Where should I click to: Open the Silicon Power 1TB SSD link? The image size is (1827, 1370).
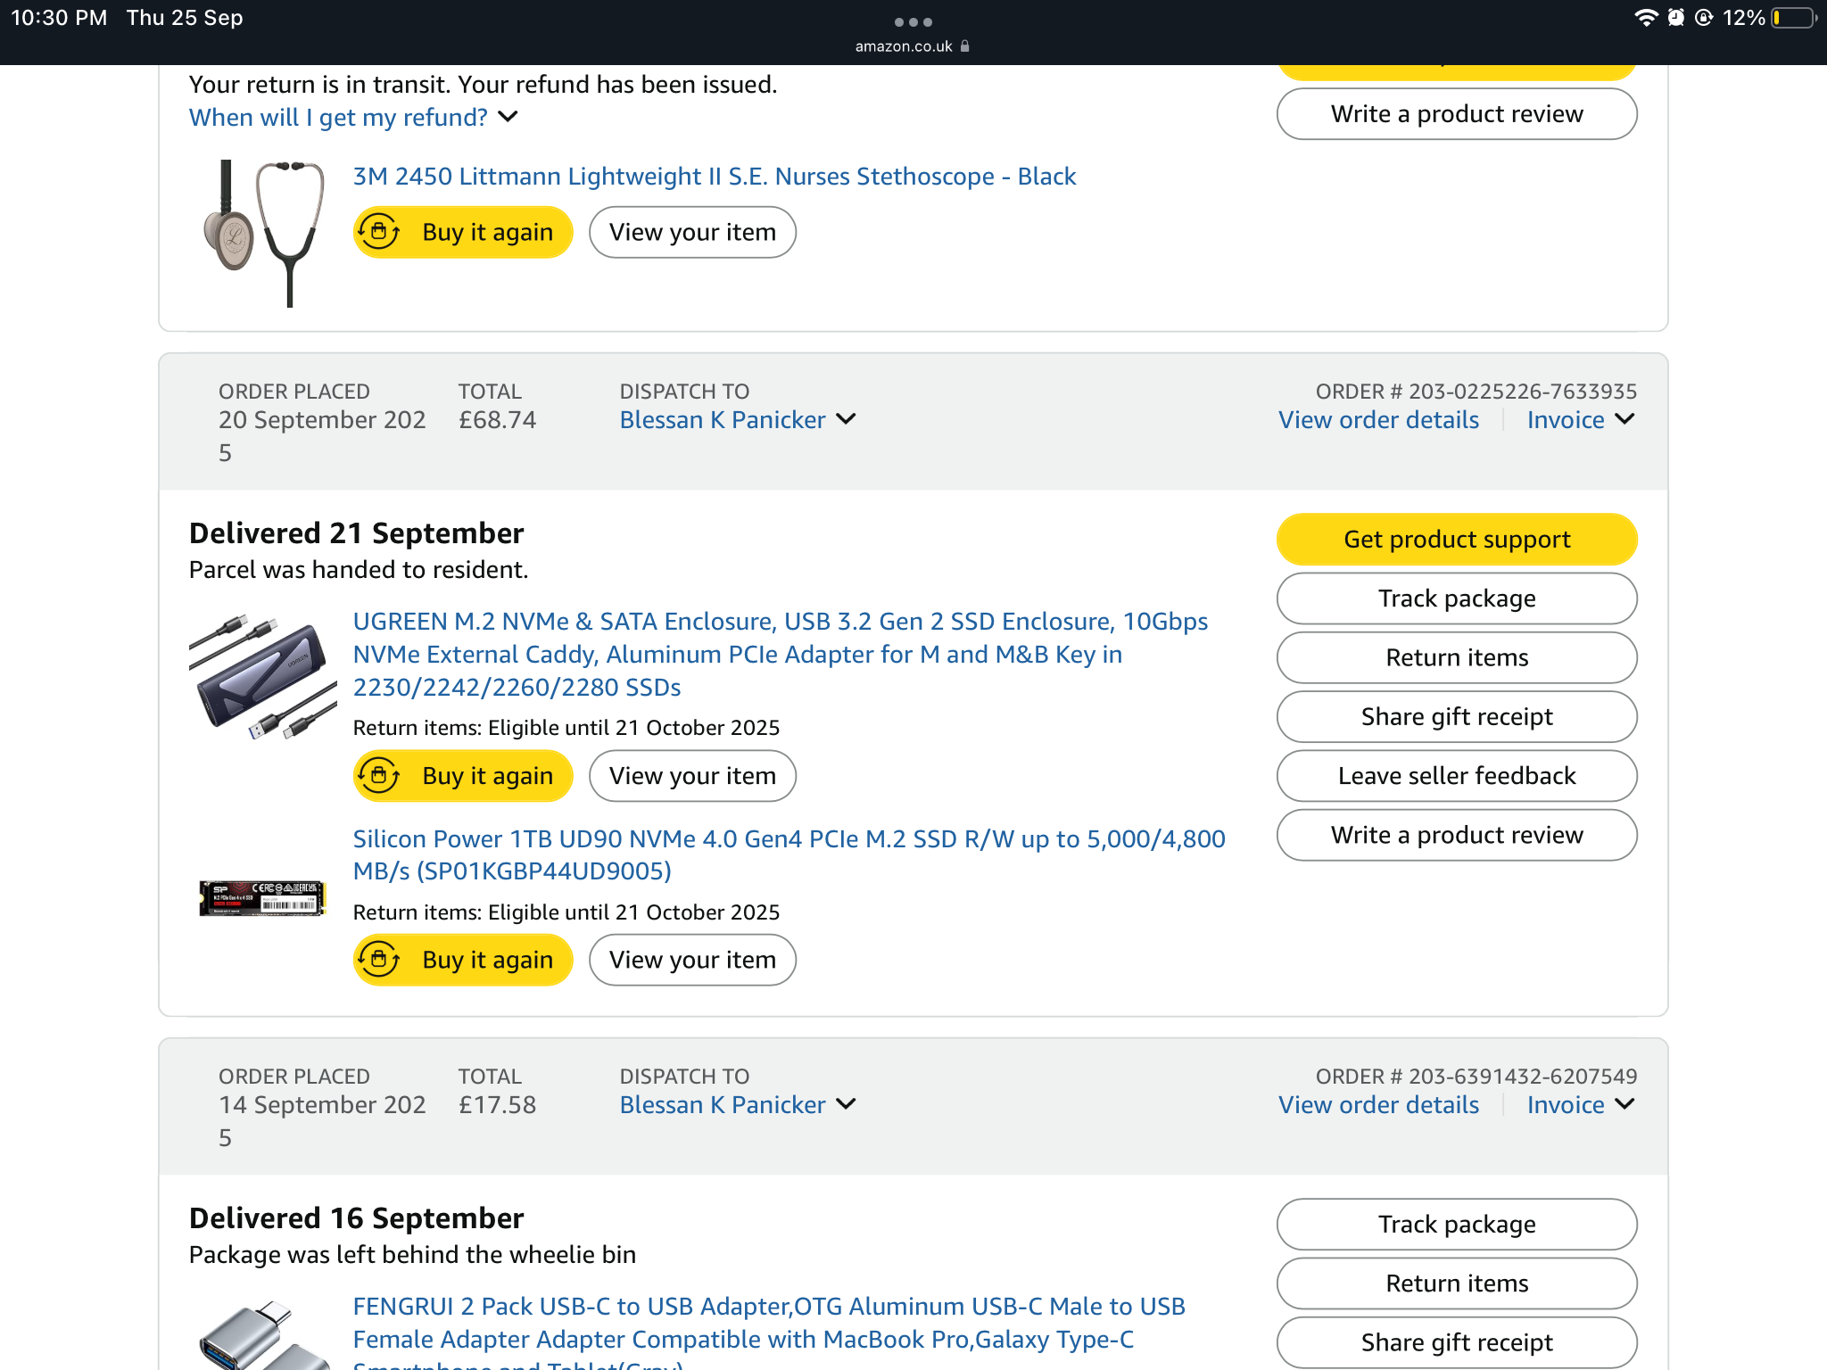789,854
